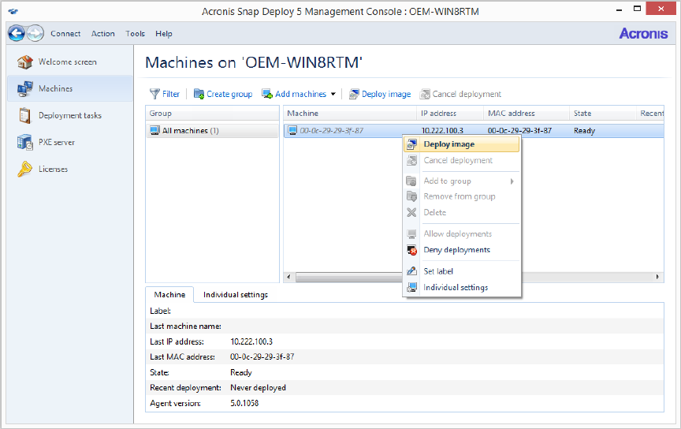Click the Deploy image toolbar icon
681x429 pixels.
pyautogui.click(x=354, y=94)
